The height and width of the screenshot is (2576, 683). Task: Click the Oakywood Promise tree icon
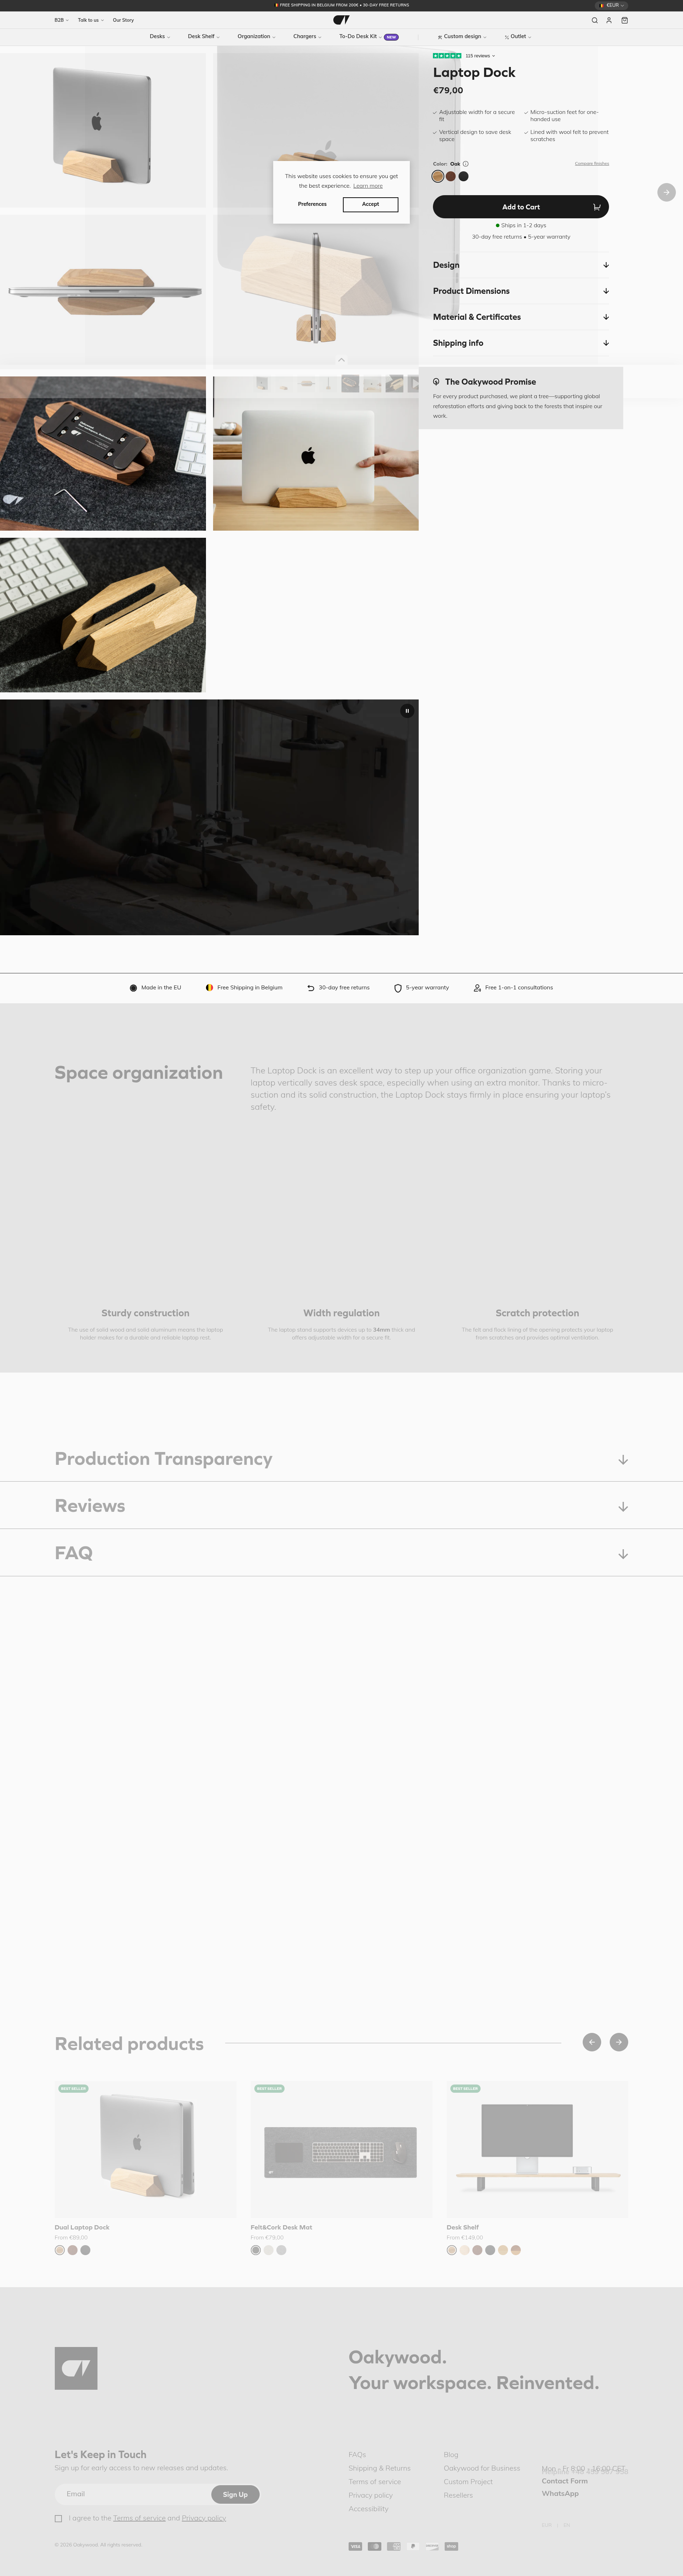pos(436,382)
